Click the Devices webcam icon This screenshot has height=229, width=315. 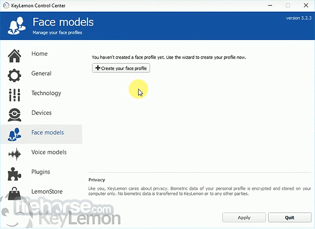coord(14,115)
